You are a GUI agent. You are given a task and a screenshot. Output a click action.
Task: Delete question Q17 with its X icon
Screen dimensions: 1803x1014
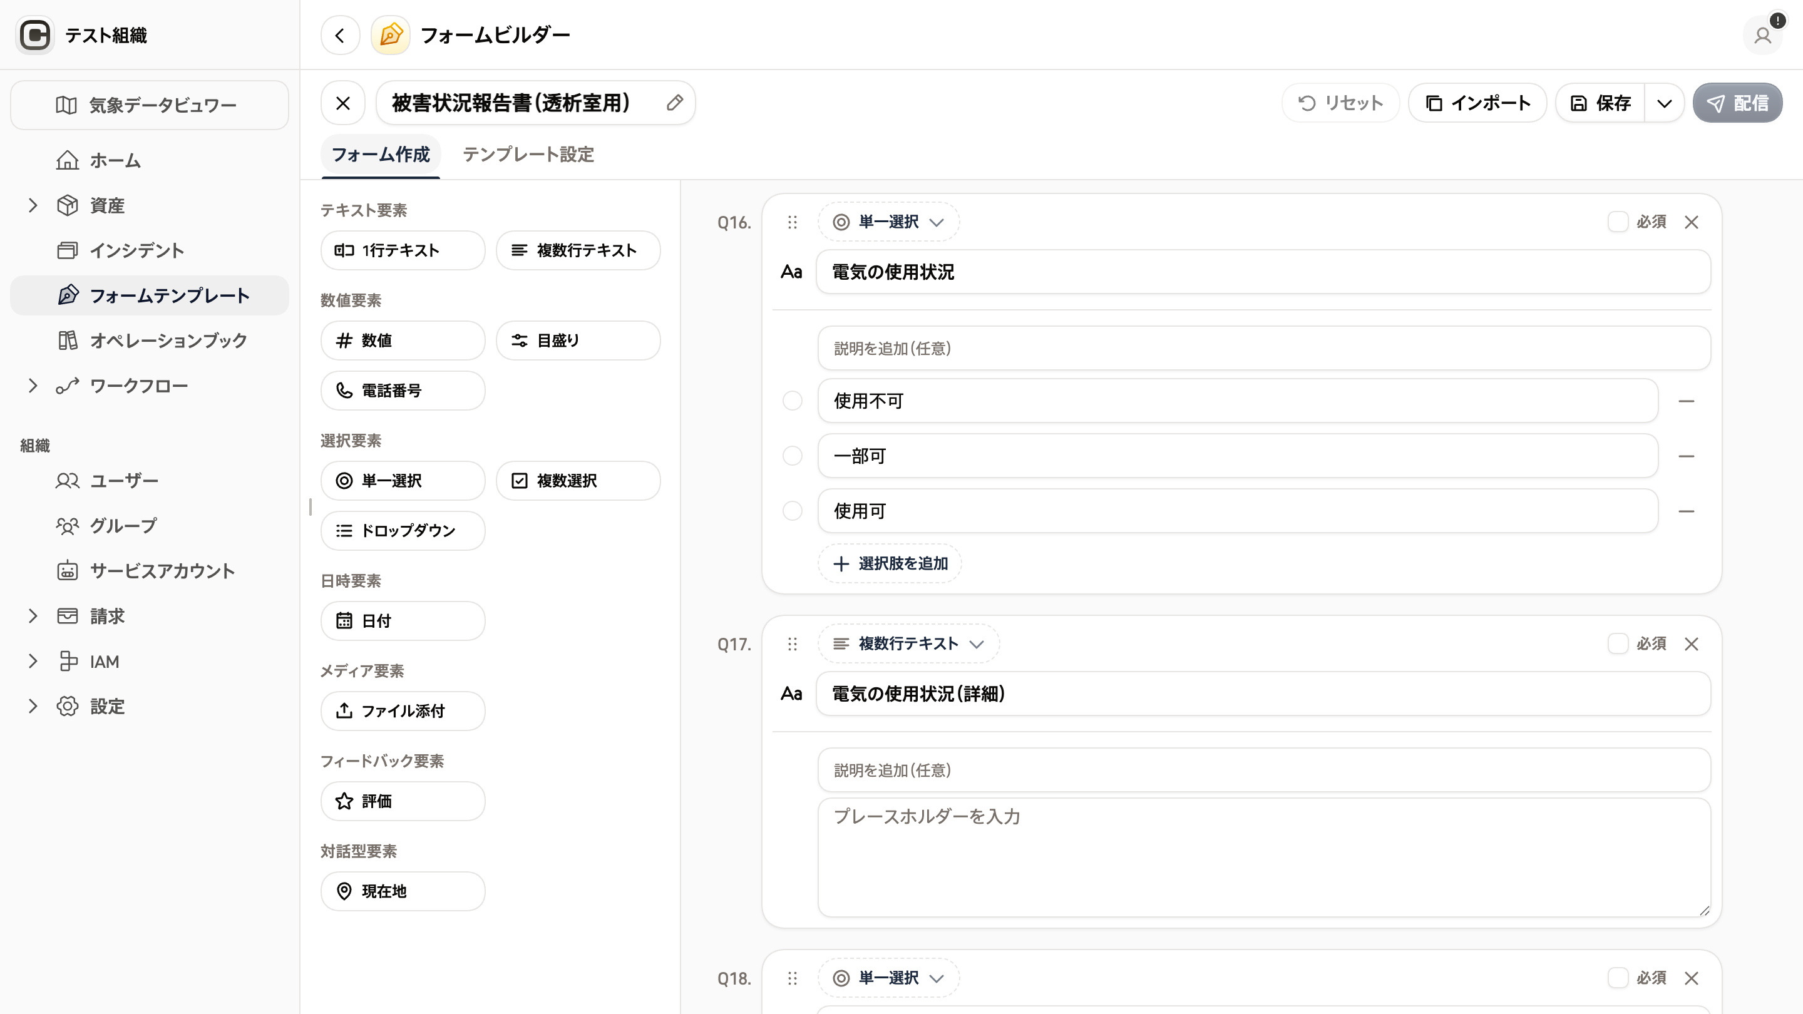coord(1692,644)
